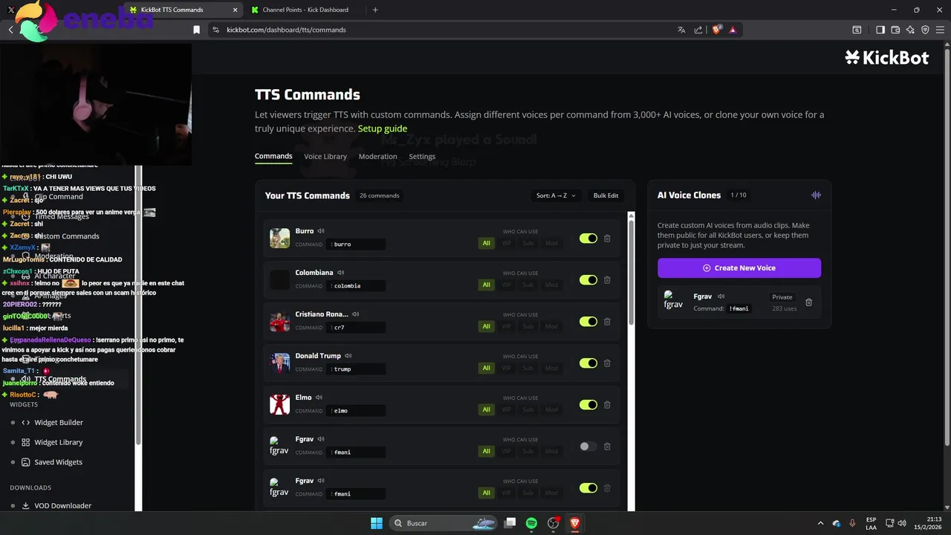Open the Brave Rewards triangle icon
This screenshot has height=535, width=951.
pos(733,30)
